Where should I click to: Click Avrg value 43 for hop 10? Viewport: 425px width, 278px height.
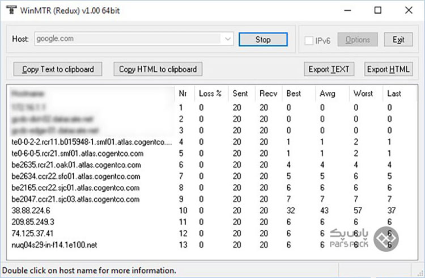click(324, 210)
